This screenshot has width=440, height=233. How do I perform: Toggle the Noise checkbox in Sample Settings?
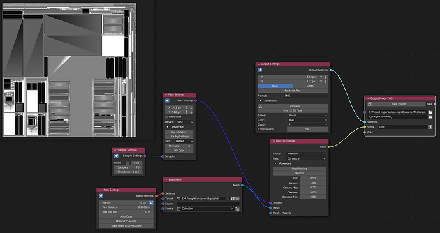[x=128, y=163]
